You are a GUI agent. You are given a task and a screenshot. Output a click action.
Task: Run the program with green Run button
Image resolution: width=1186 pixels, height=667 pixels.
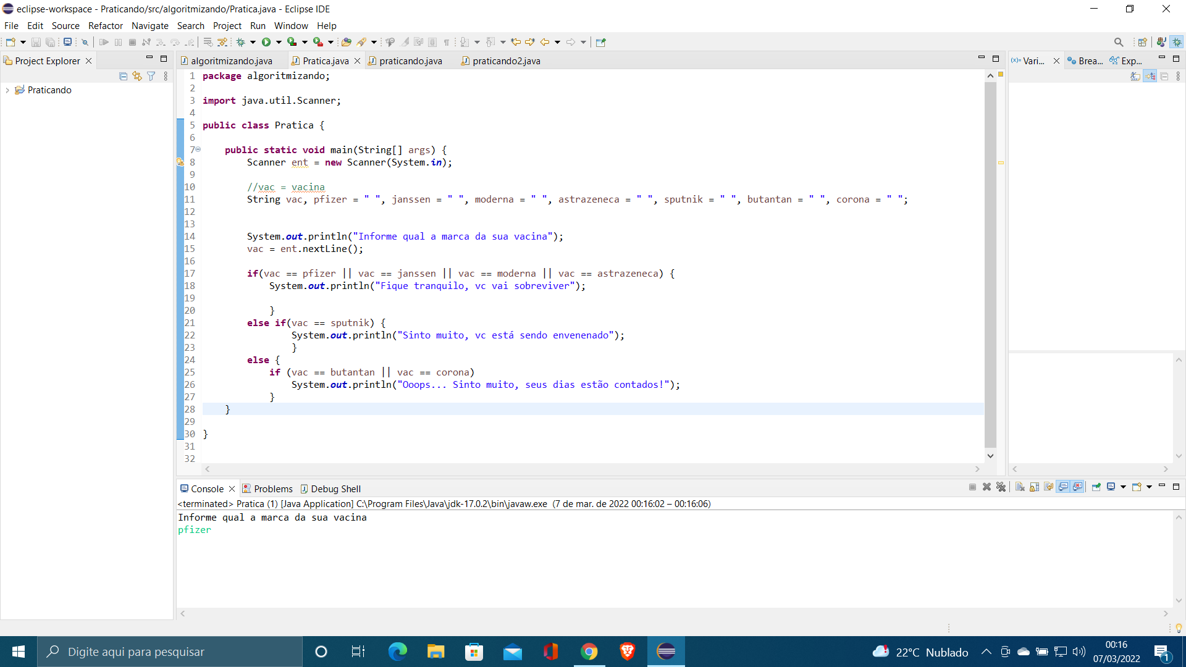coord(266,42)
